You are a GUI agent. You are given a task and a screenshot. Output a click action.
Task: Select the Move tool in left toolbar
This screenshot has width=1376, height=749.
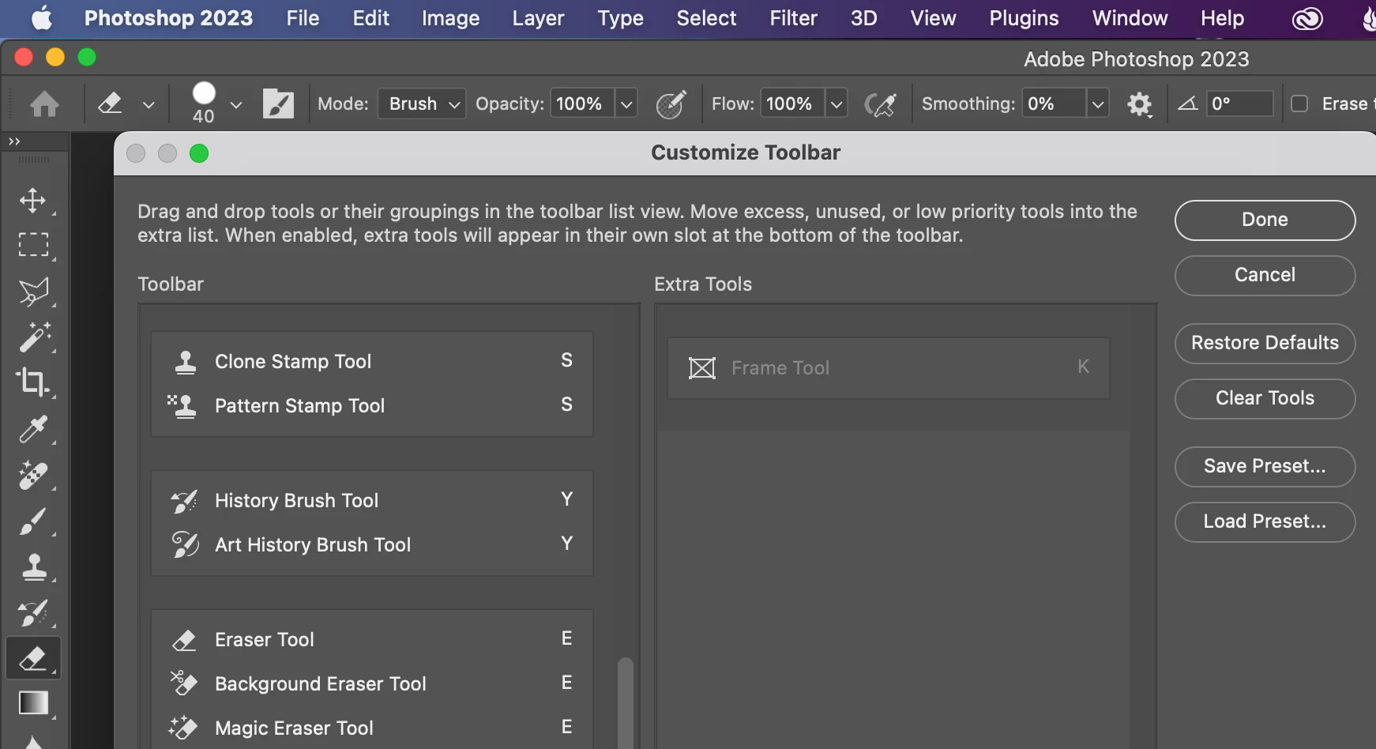click(33, 200)
